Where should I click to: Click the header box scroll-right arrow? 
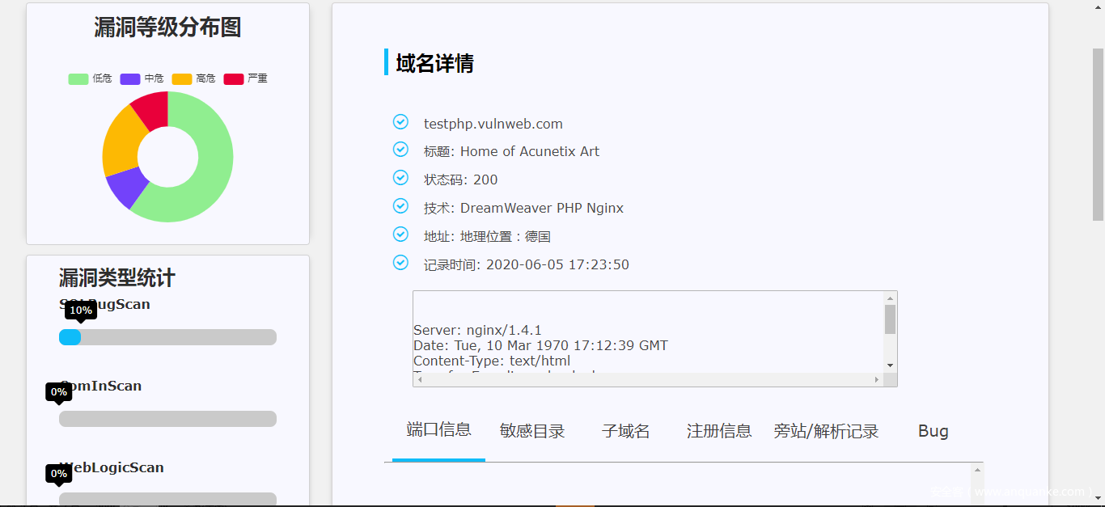coord(876,379)
